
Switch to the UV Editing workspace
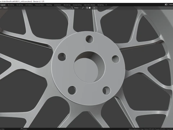pyautogui.click(x=29, y=5)
